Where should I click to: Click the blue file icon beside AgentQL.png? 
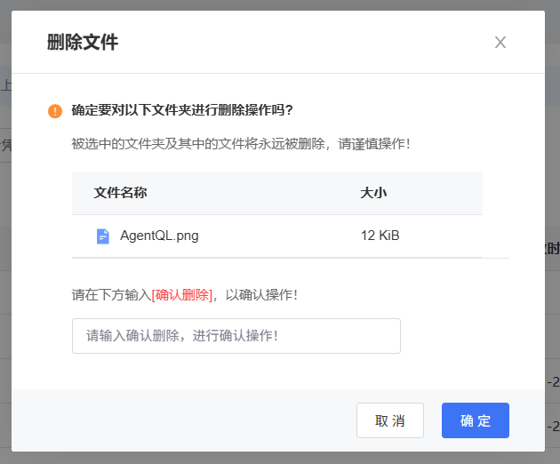(103, 236)
